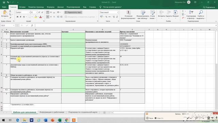Increase font size with the larger A icon
This screenshot has width=218, height=123.
[39, 12]
